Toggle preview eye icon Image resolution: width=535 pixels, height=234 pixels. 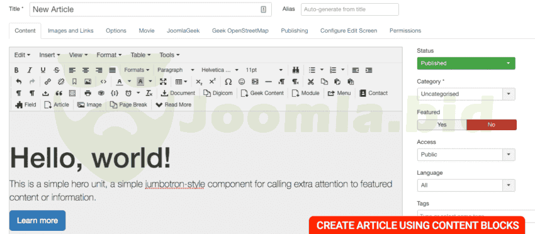coord(101,93)
